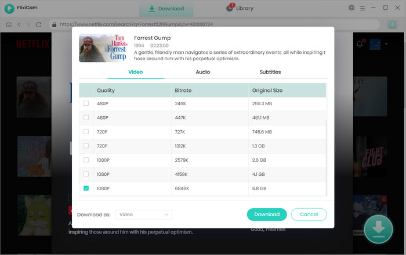
Task: Go to the browser home icon
Action: point(9,24)
